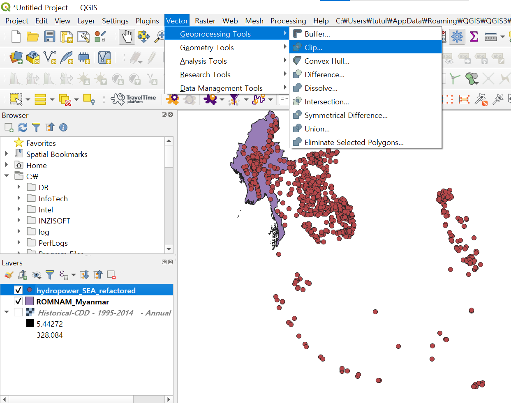Click the Measure Line ruler icon
Viewport: 511px width, 403px height.
click(x=491, y=37)
